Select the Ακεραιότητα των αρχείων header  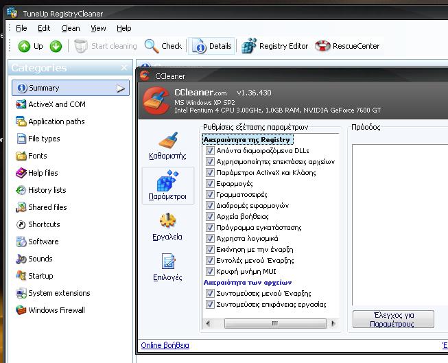[248, 283]
